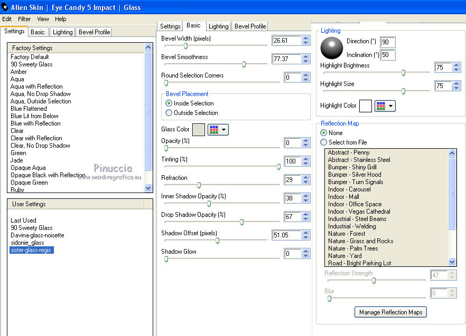Select Abstract - Penny reflection map
Screen dimensions: 466x336
349,152
